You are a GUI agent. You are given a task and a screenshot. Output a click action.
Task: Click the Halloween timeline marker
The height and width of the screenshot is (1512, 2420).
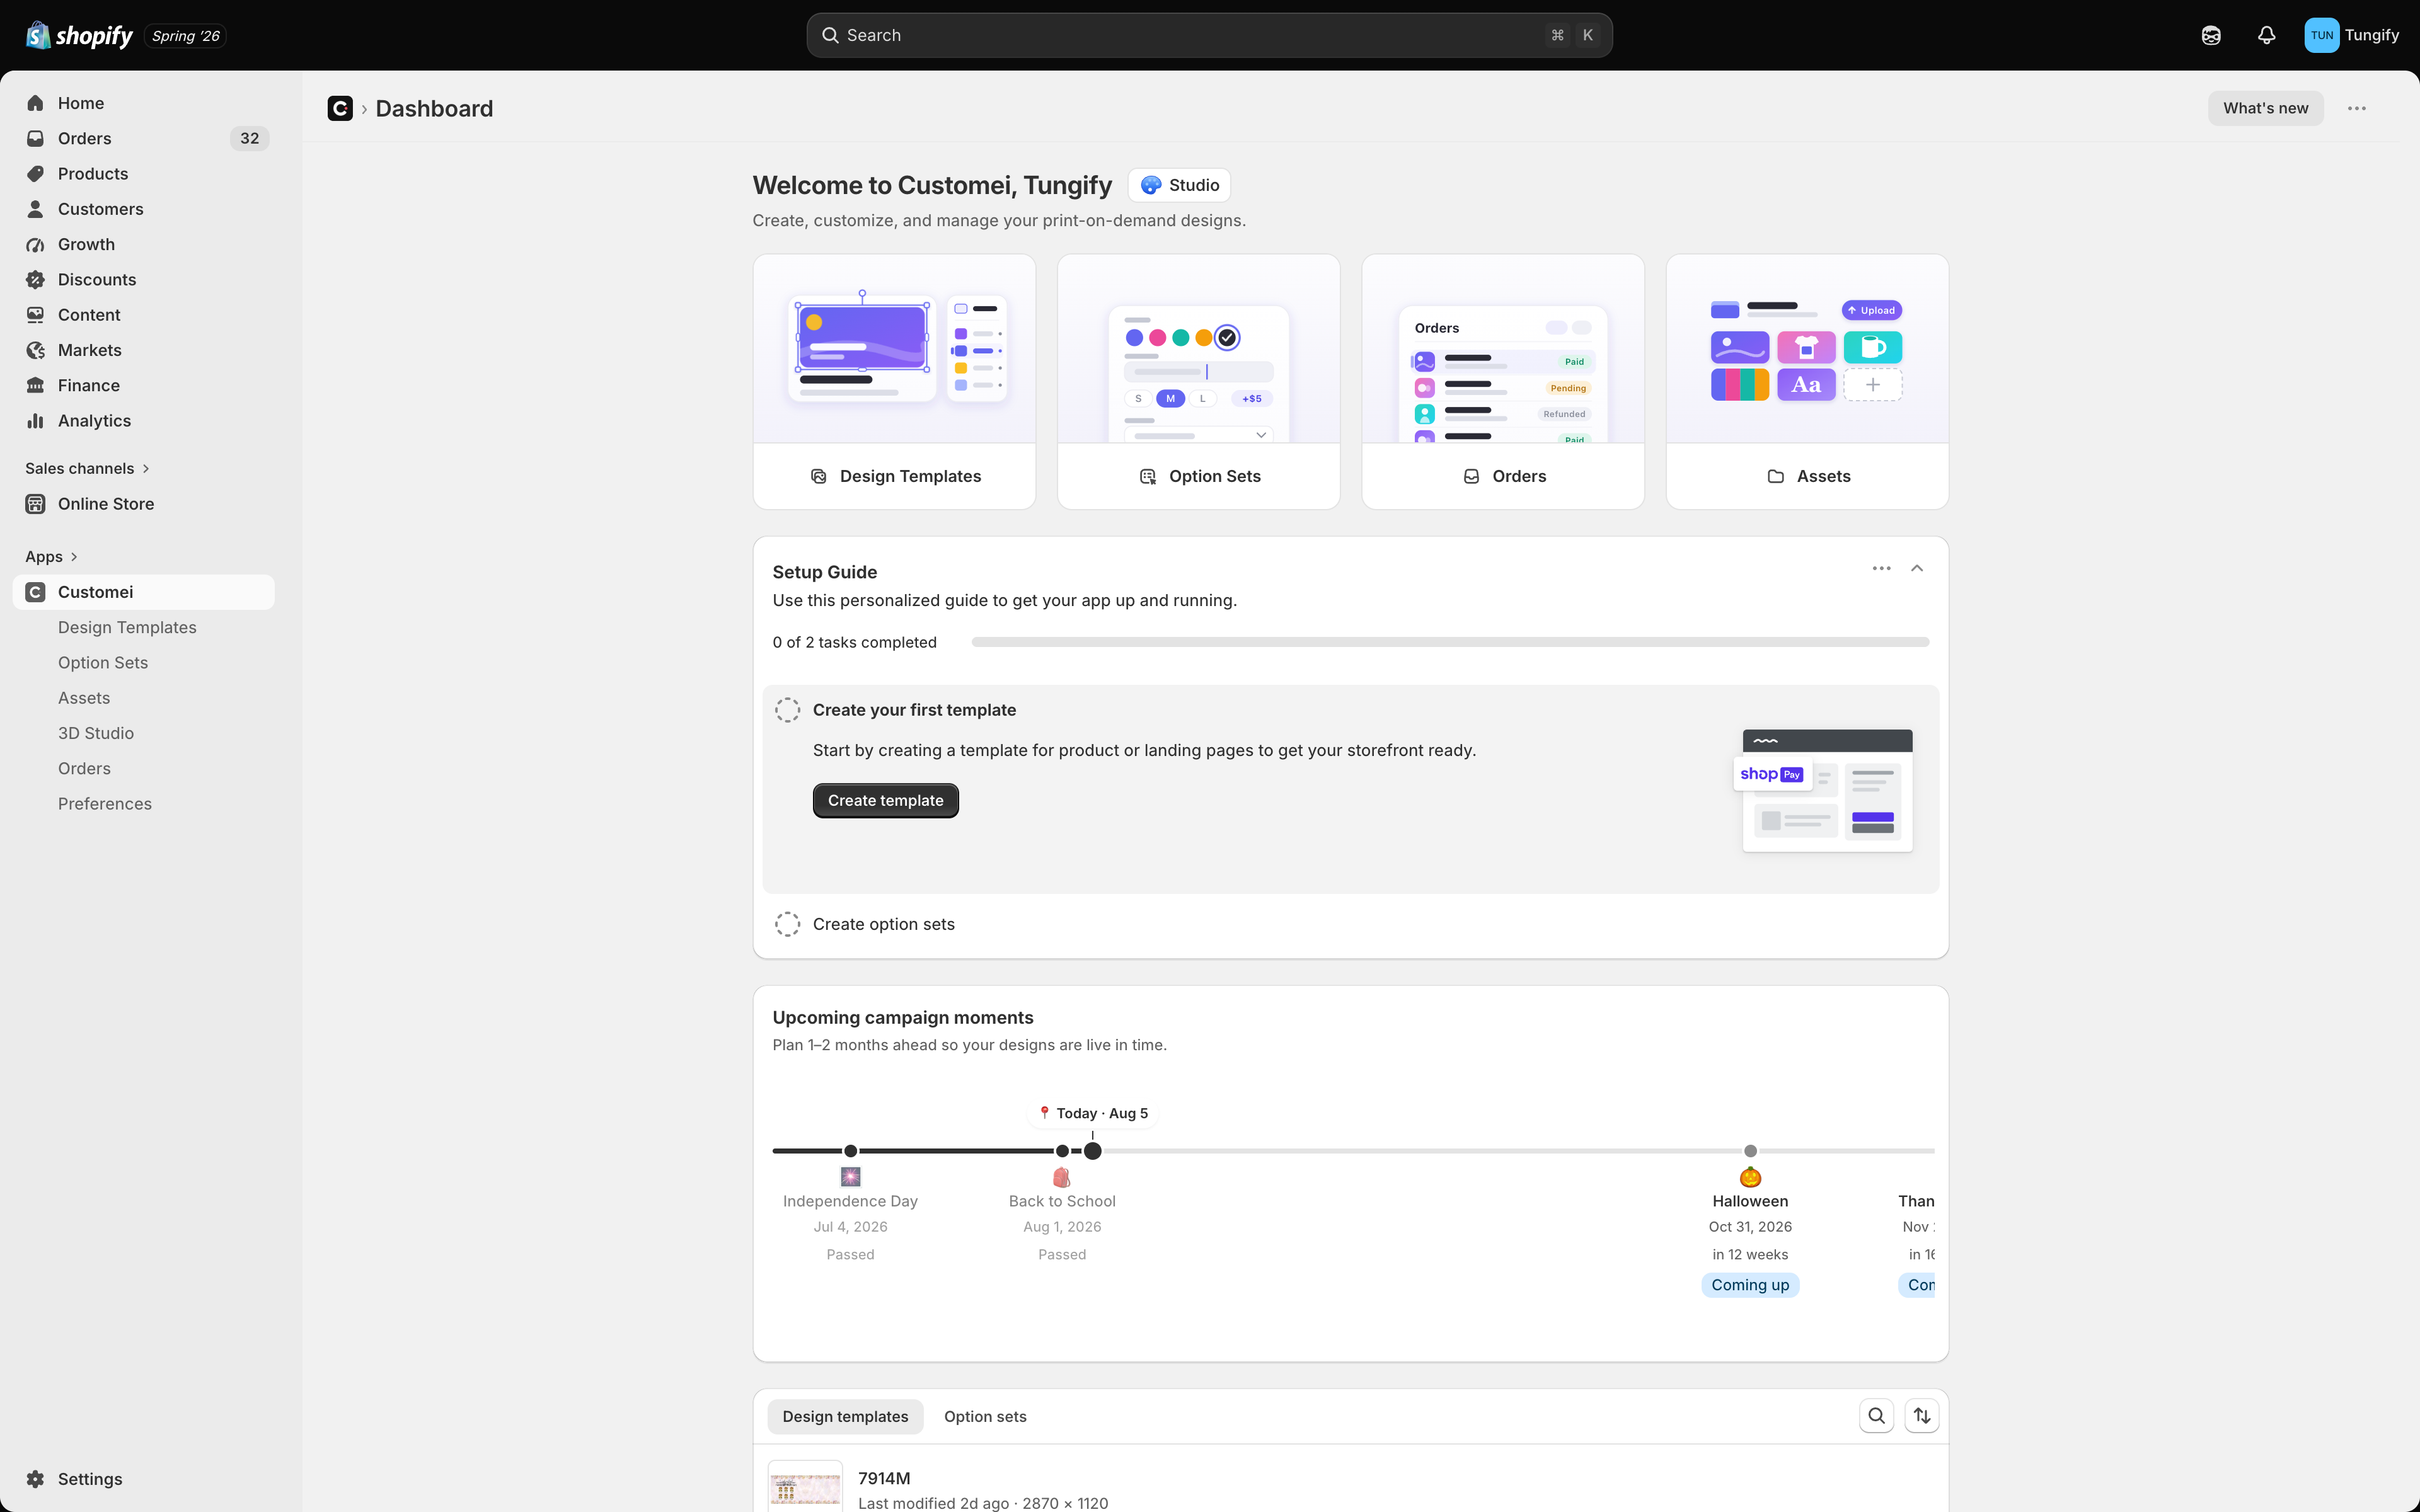[x=1750, y=1151]
